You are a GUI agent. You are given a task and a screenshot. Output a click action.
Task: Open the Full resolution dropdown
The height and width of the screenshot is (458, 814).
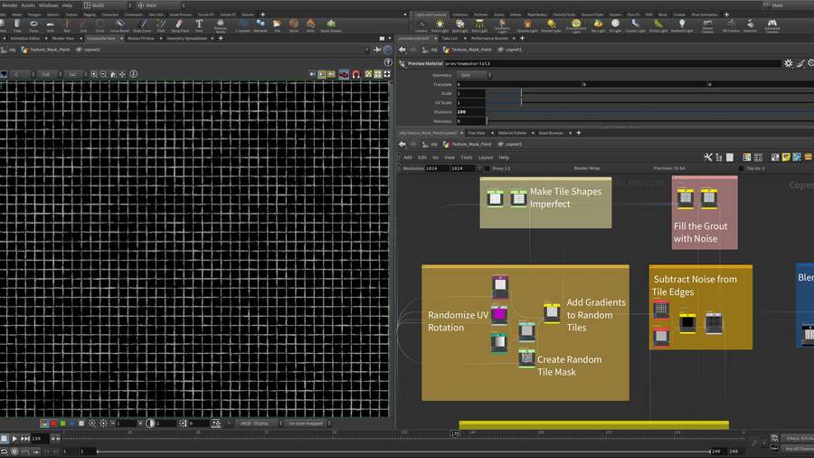point(51,74)
